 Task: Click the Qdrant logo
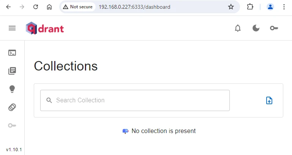point(45,28)
